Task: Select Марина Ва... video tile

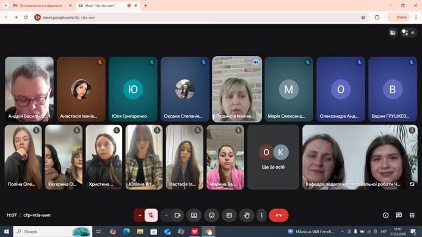Action: pos(225,157)
